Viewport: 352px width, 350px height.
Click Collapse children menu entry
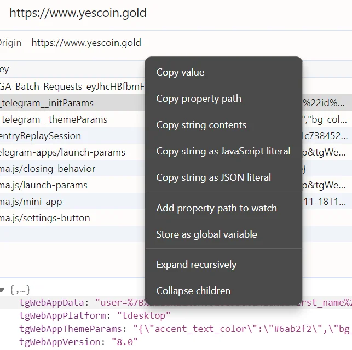click(223, 291)
